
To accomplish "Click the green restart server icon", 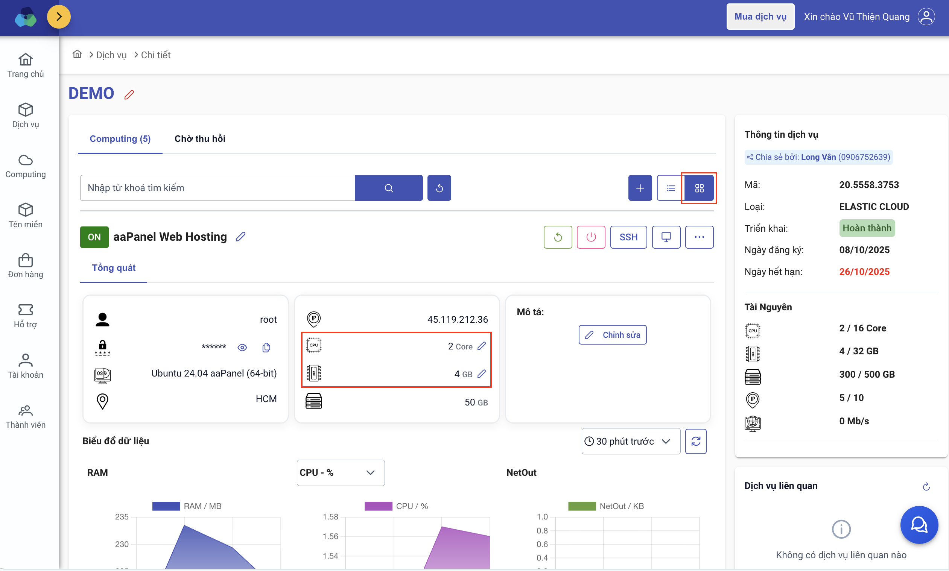I will [558, 237].
